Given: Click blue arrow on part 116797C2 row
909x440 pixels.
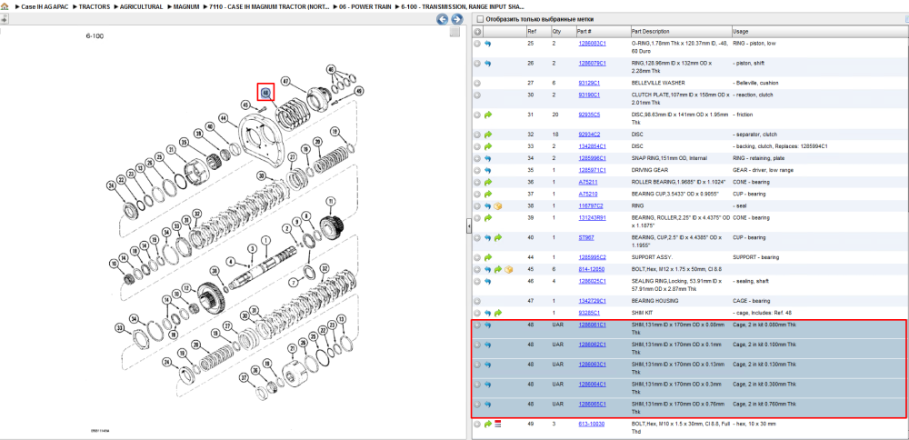Looking at the screenshot, I should click(487, 205).
